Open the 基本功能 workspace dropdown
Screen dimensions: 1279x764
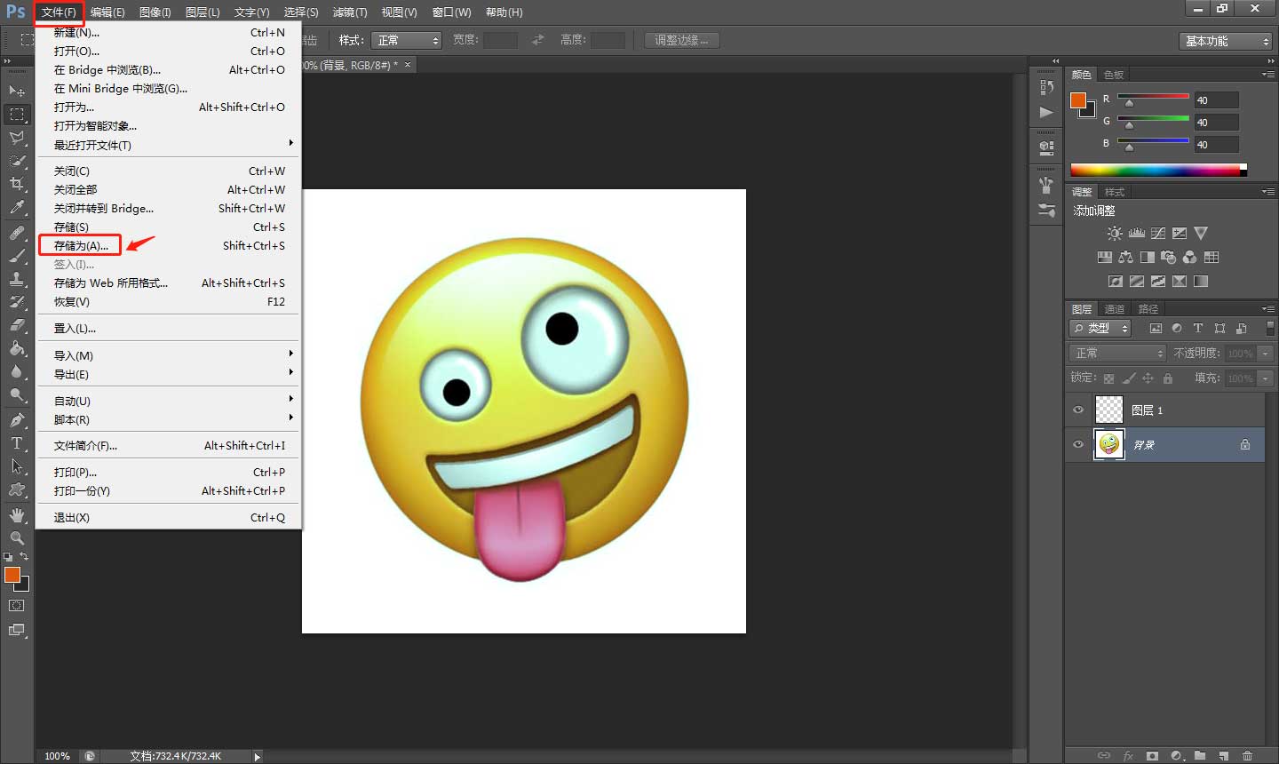[1227, 41]
